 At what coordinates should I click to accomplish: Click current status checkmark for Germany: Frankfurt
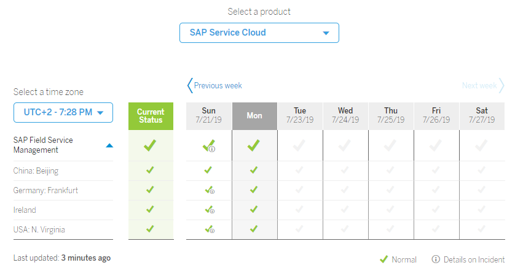point(150,190)
